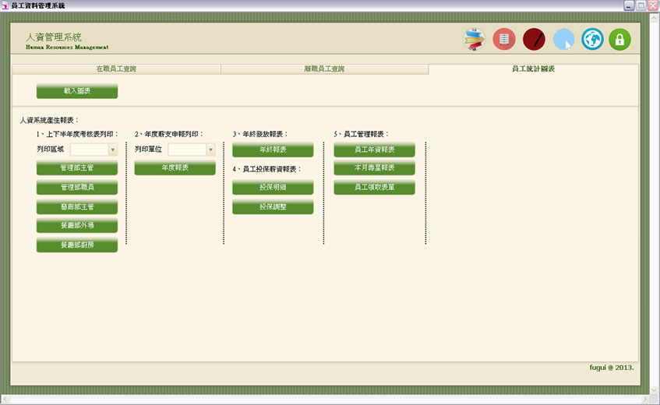Click the 投保明細 button
The image size is (660, 405).
point(273,188)
